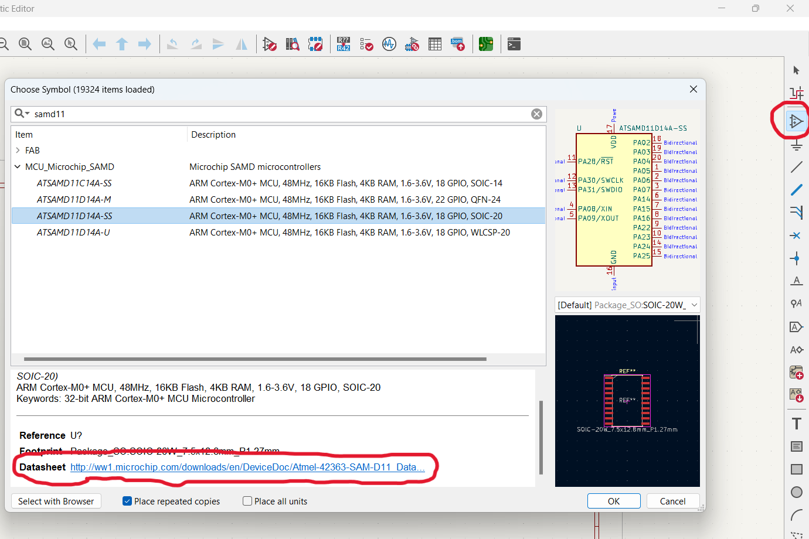Open the Symbol Fields Table
The width and height of the screenshot is (809, 539).
435,43
